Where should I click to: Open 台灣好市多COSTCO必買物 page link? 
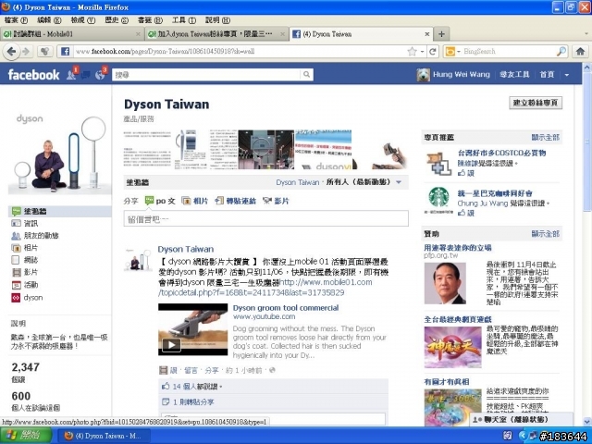pyautogui.click(x=501, y=153)
